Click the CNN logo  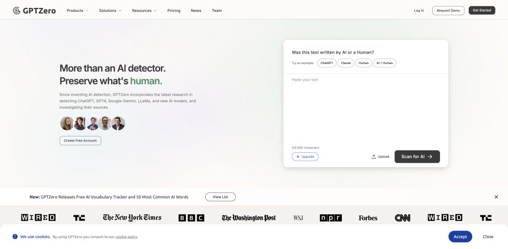pyautogui.click(x=403, y=218)
